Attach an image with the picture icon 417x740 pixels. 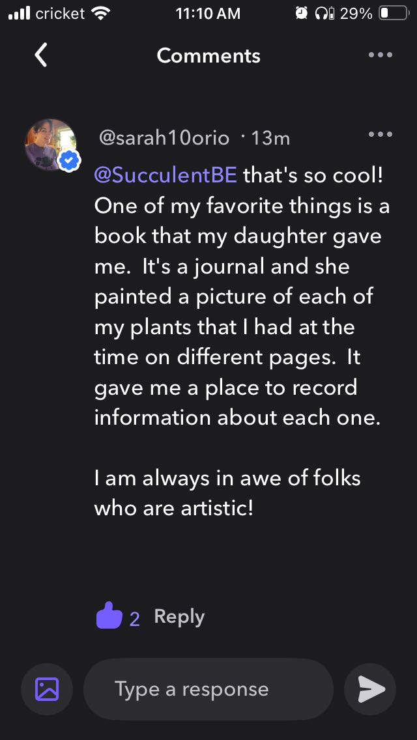tap(47, 689)
